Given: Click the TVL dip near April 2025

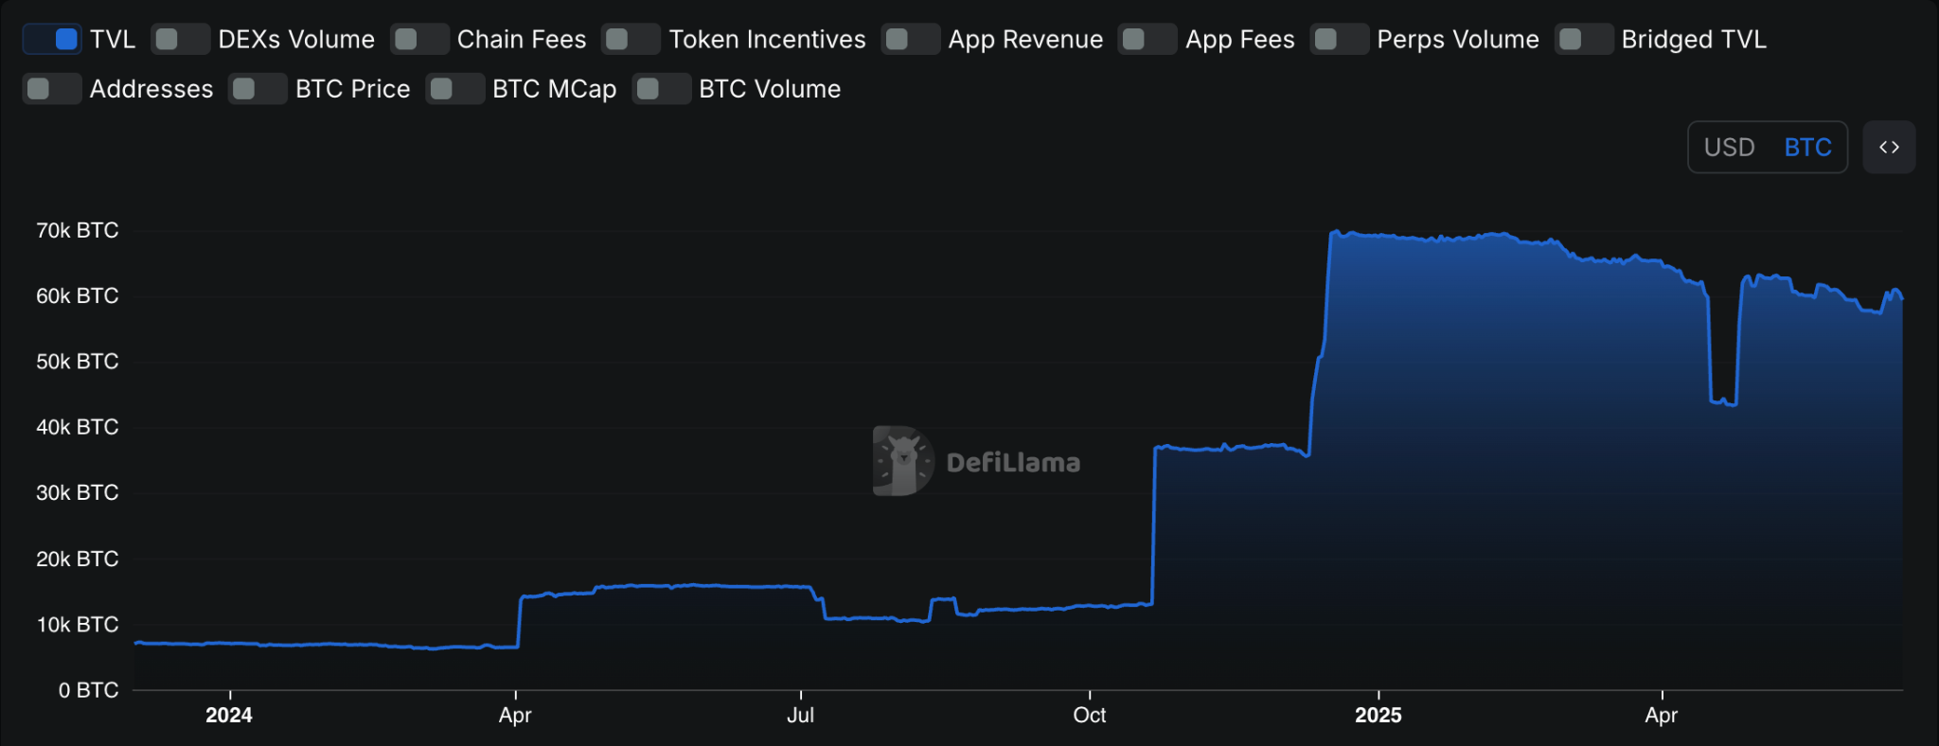Looking at the screenshot, I should [x=1723, y=401].
